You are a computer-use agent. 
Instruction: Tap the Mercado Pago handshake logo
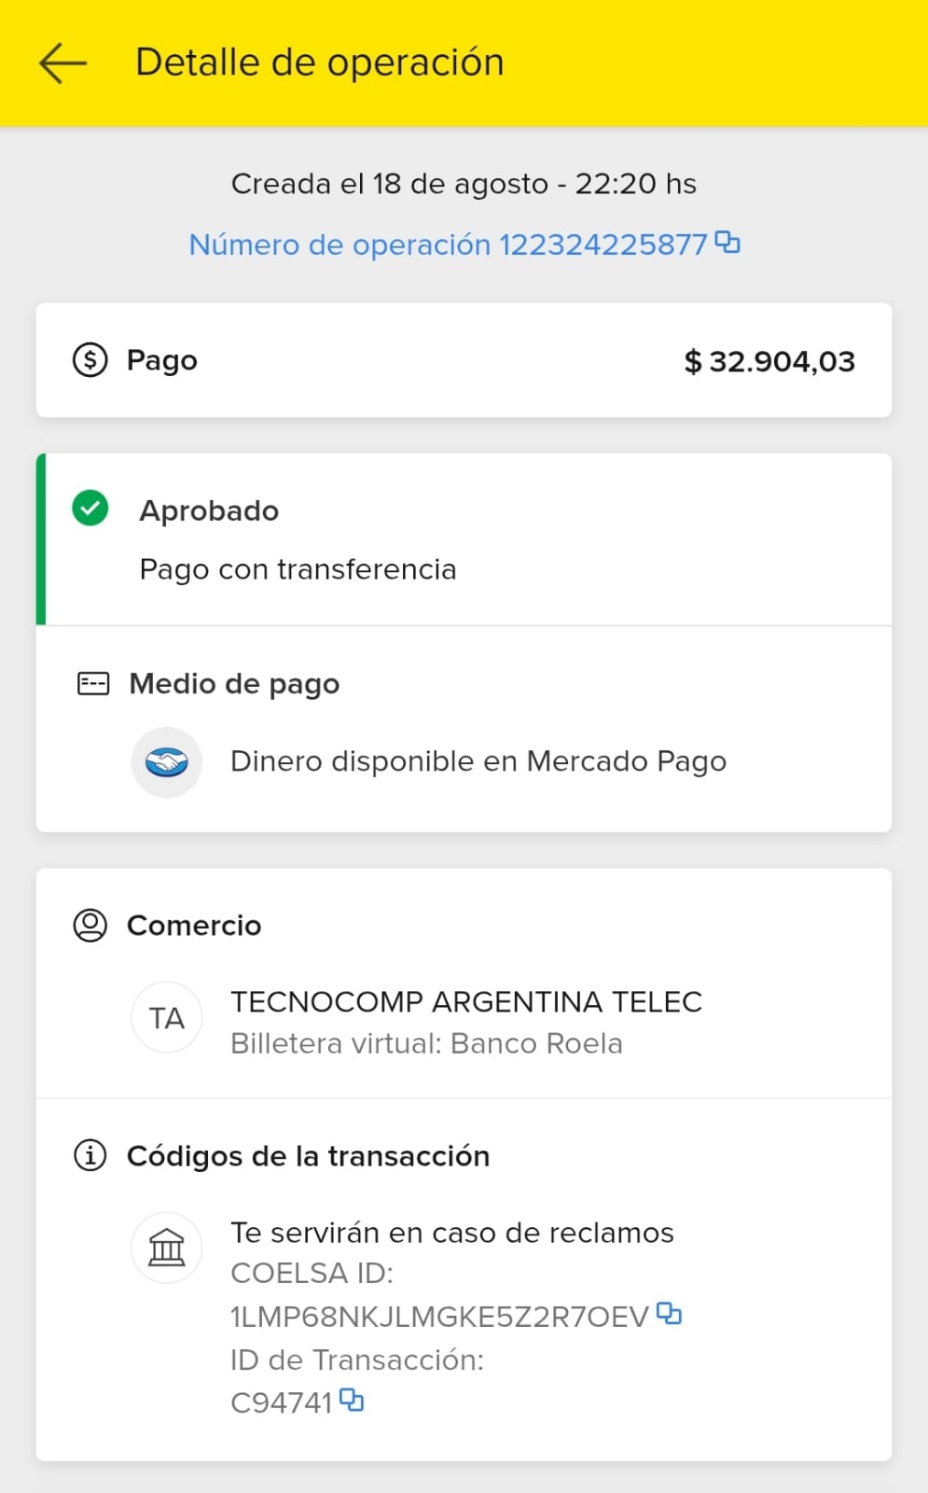167,762
